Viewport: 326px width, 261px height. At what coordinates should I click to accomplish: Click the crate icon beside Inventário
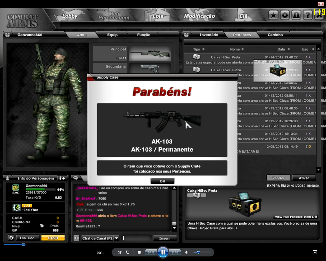[186, 35]
